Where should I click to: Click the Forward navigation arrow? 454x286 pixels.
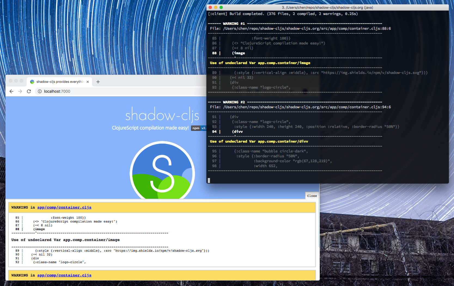[x=20, y=91]
